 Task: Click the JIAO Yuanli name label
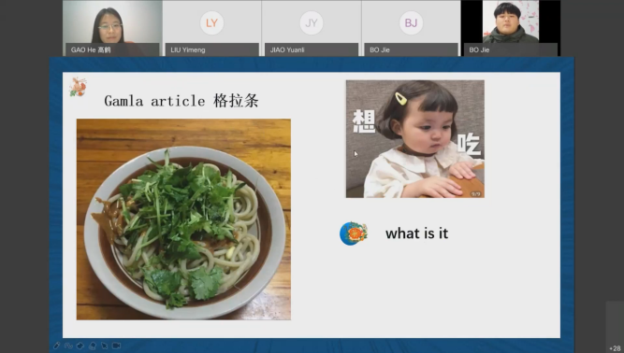pos(287,49)
